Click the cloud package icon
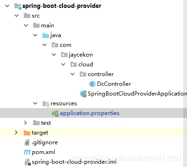Screen dimensions: 187x167 (x=74, y=64)
